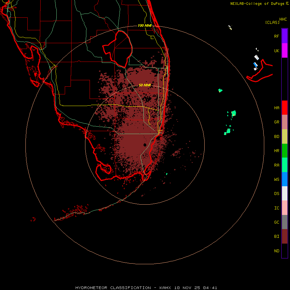Click the HYDROMETEOR CLASSIFICATION KAMX title text
The height and width of the screenshot is (290, 290).
[146, 288]
